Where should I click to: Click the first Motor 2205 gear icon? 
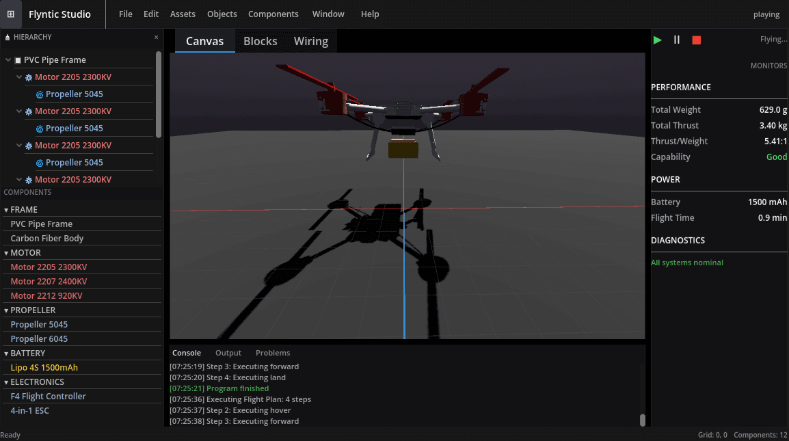[x=29, y=77]
